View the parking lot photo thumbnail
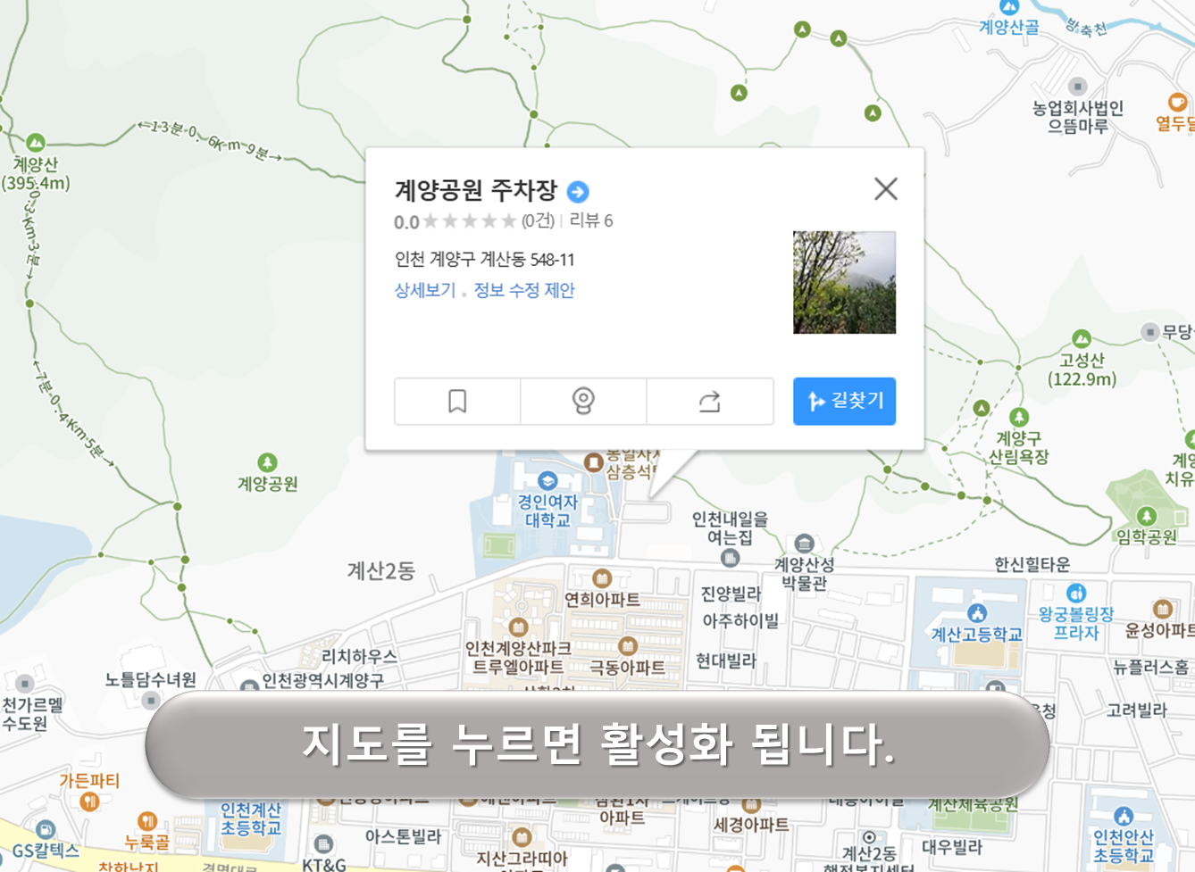The image size is (1195, 872). tap(843, 284)
